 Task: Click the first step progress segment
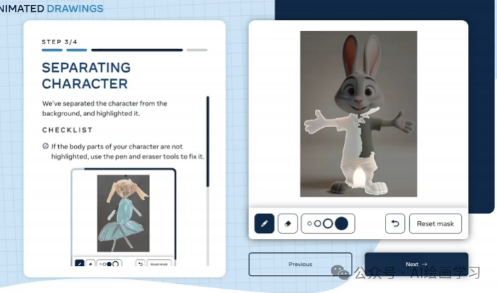pyautogui.click(x=52, y=50)
